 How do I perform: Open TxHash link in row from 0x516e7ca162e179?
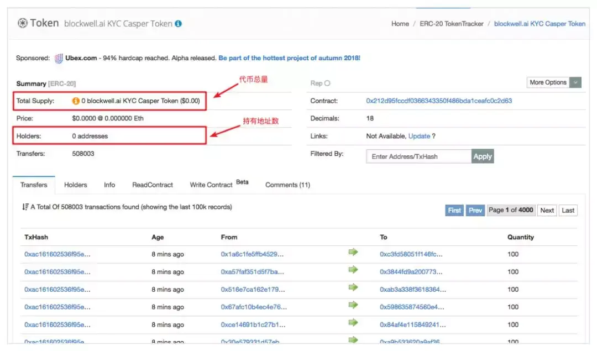[57, 289]
